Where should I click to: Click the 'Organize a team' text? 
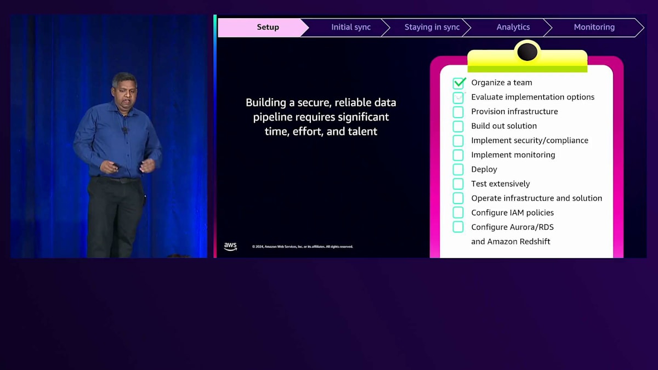coord(502,83)
